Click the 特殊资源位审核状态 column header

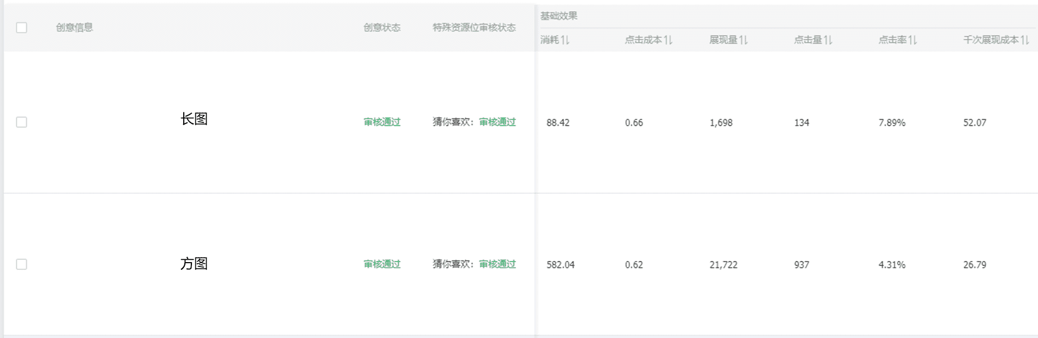474,27
